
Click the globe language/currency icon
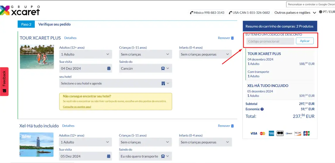(320, 12)
